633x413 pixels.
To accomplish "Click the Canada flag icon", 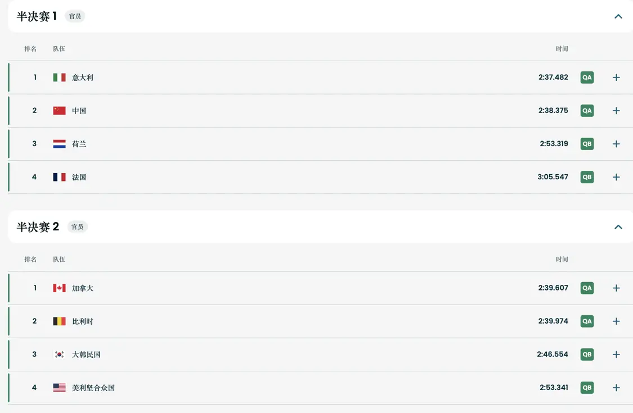I will [59, 288].
